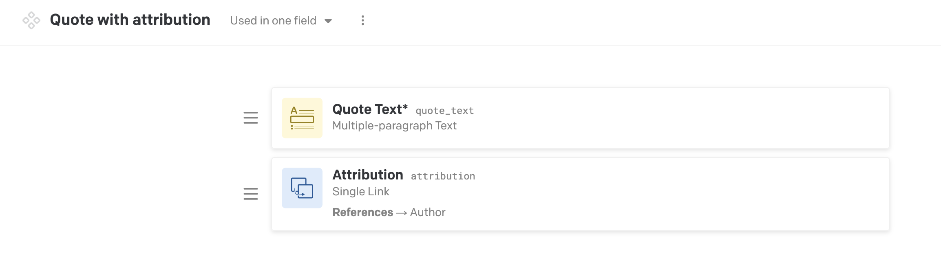Click the blue single link field icon
Screen dimensions: 941x258
pos(302,188)
